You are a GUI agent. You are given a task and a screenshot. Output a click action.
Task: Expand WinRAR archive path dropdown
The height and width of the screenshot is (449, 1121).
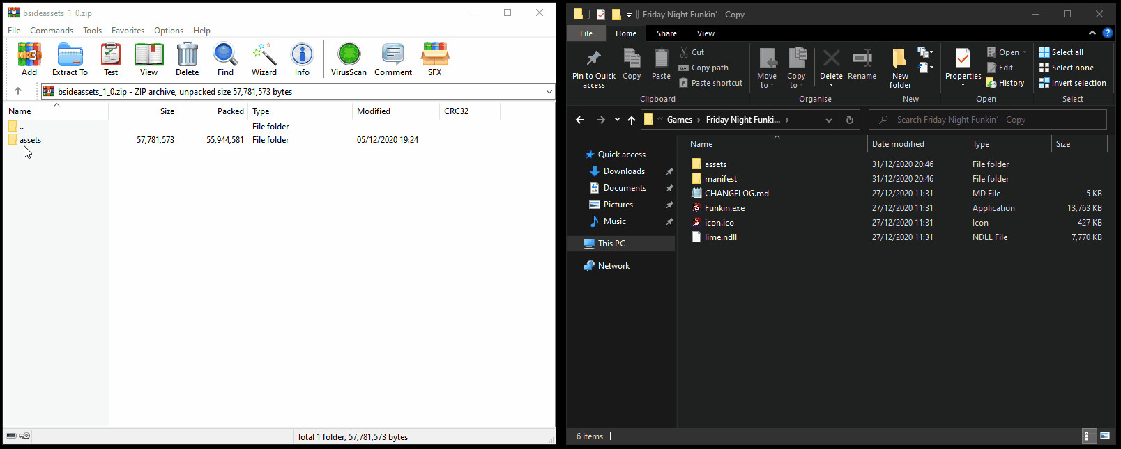click(x=549, y=92)
